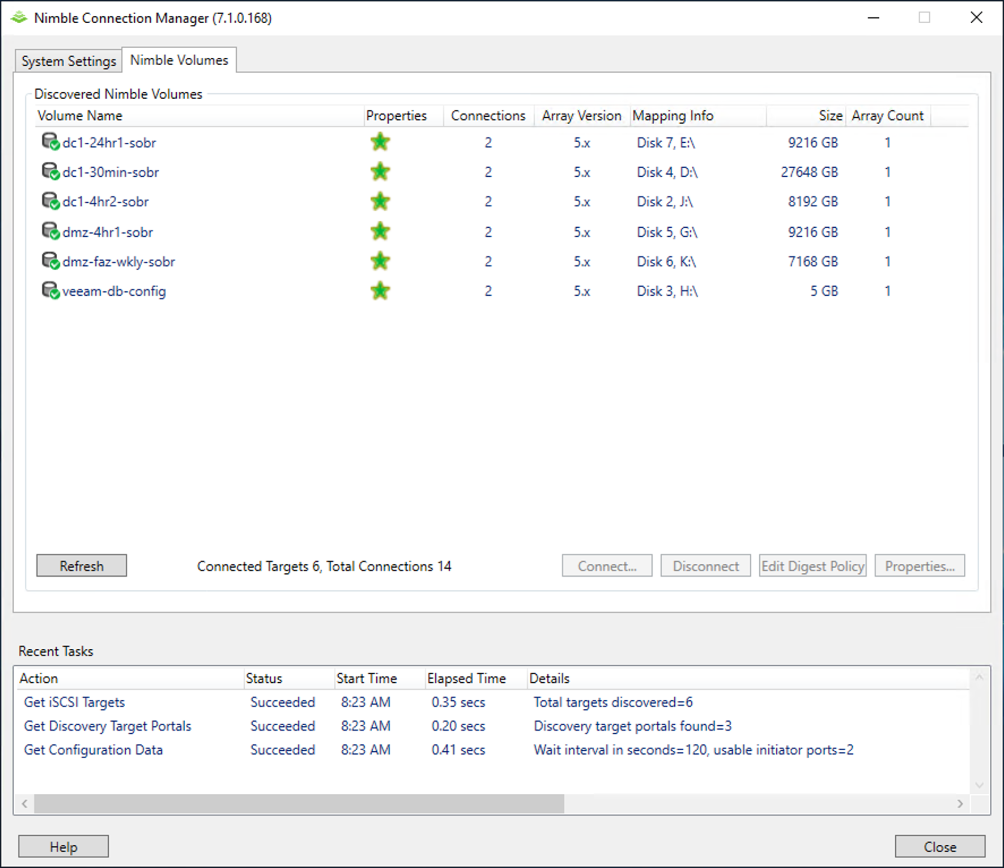Click the green star for veeam-db-config
The height and width of the screenshot is (868, 1004).
click(380, 291)
